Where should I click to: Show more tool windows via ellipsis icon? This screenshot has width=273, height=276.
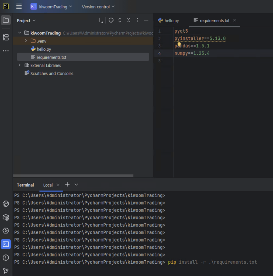tap(6, 51)
